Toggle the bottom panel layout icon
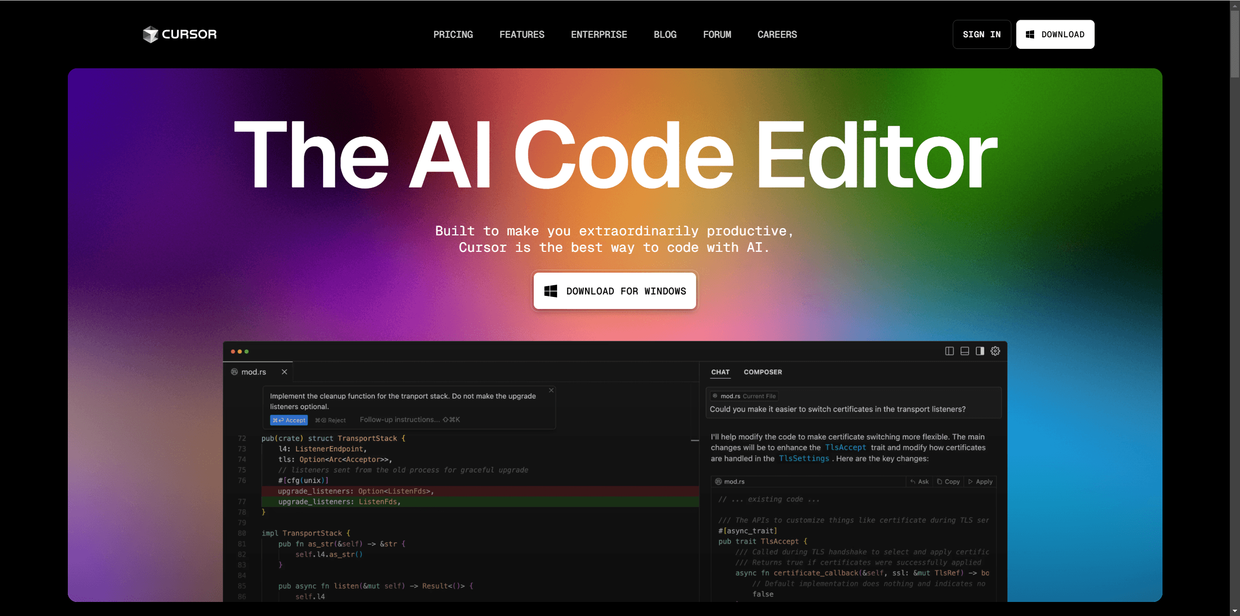The image size is (1240, 616). (965, 351)
